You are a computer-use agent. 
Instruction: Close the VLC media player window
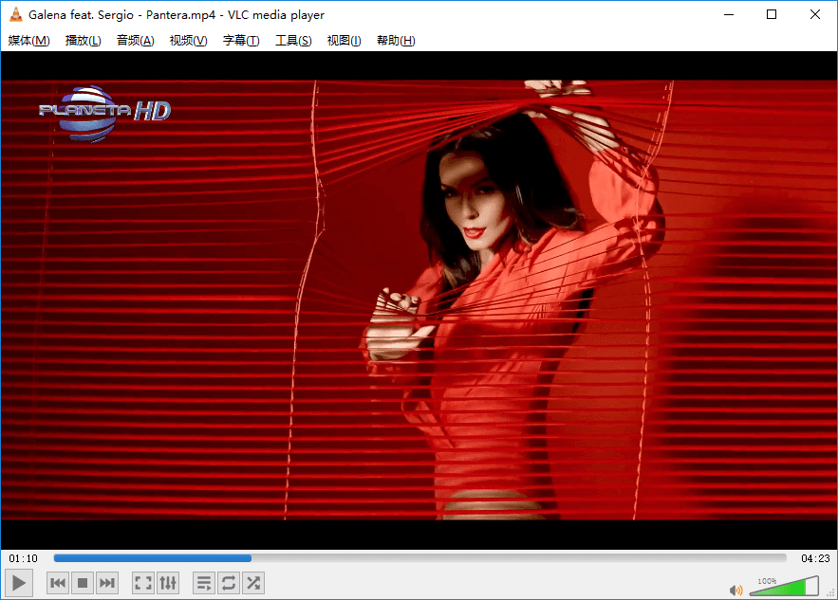[x=815, y=14]
